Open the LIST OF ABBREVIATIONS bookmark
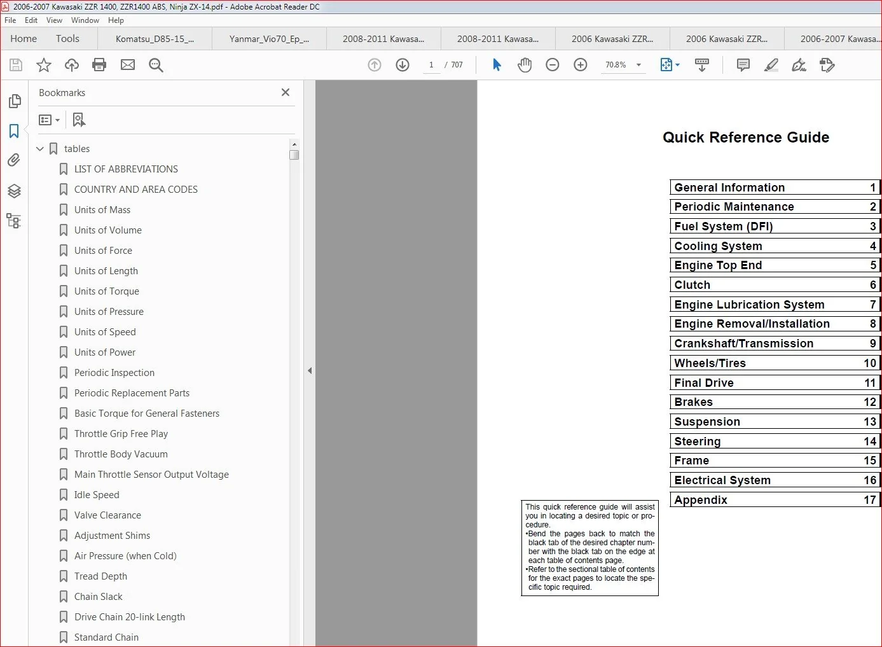The width and height of the screenshot is (882, 647). pyautogui.click(x=126, y=169)
